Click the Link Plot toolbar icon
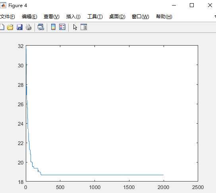 [x=41, y=27]
